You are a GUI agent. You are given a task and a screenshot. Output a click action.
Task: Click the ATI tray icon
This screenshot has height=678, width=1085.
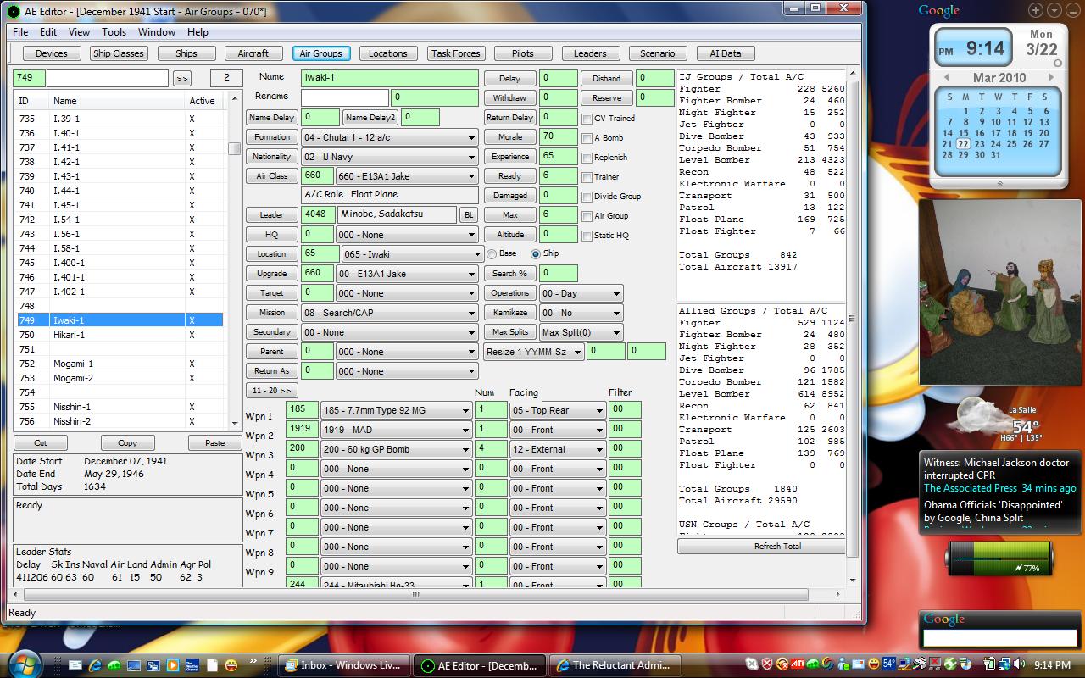pyautogui.click(x=797, y=664)
